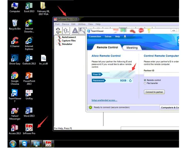Image resolution: width=185 pixels, height=148 pixels.
Task: Open Word 2013 shortcut
Action: coord(29,112)
